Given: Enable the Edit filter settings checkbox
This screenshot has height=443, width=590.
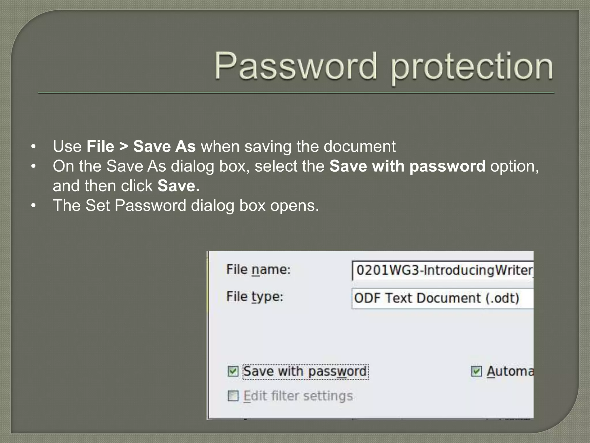Looking at the screenshot, I should tap(233, 396).
